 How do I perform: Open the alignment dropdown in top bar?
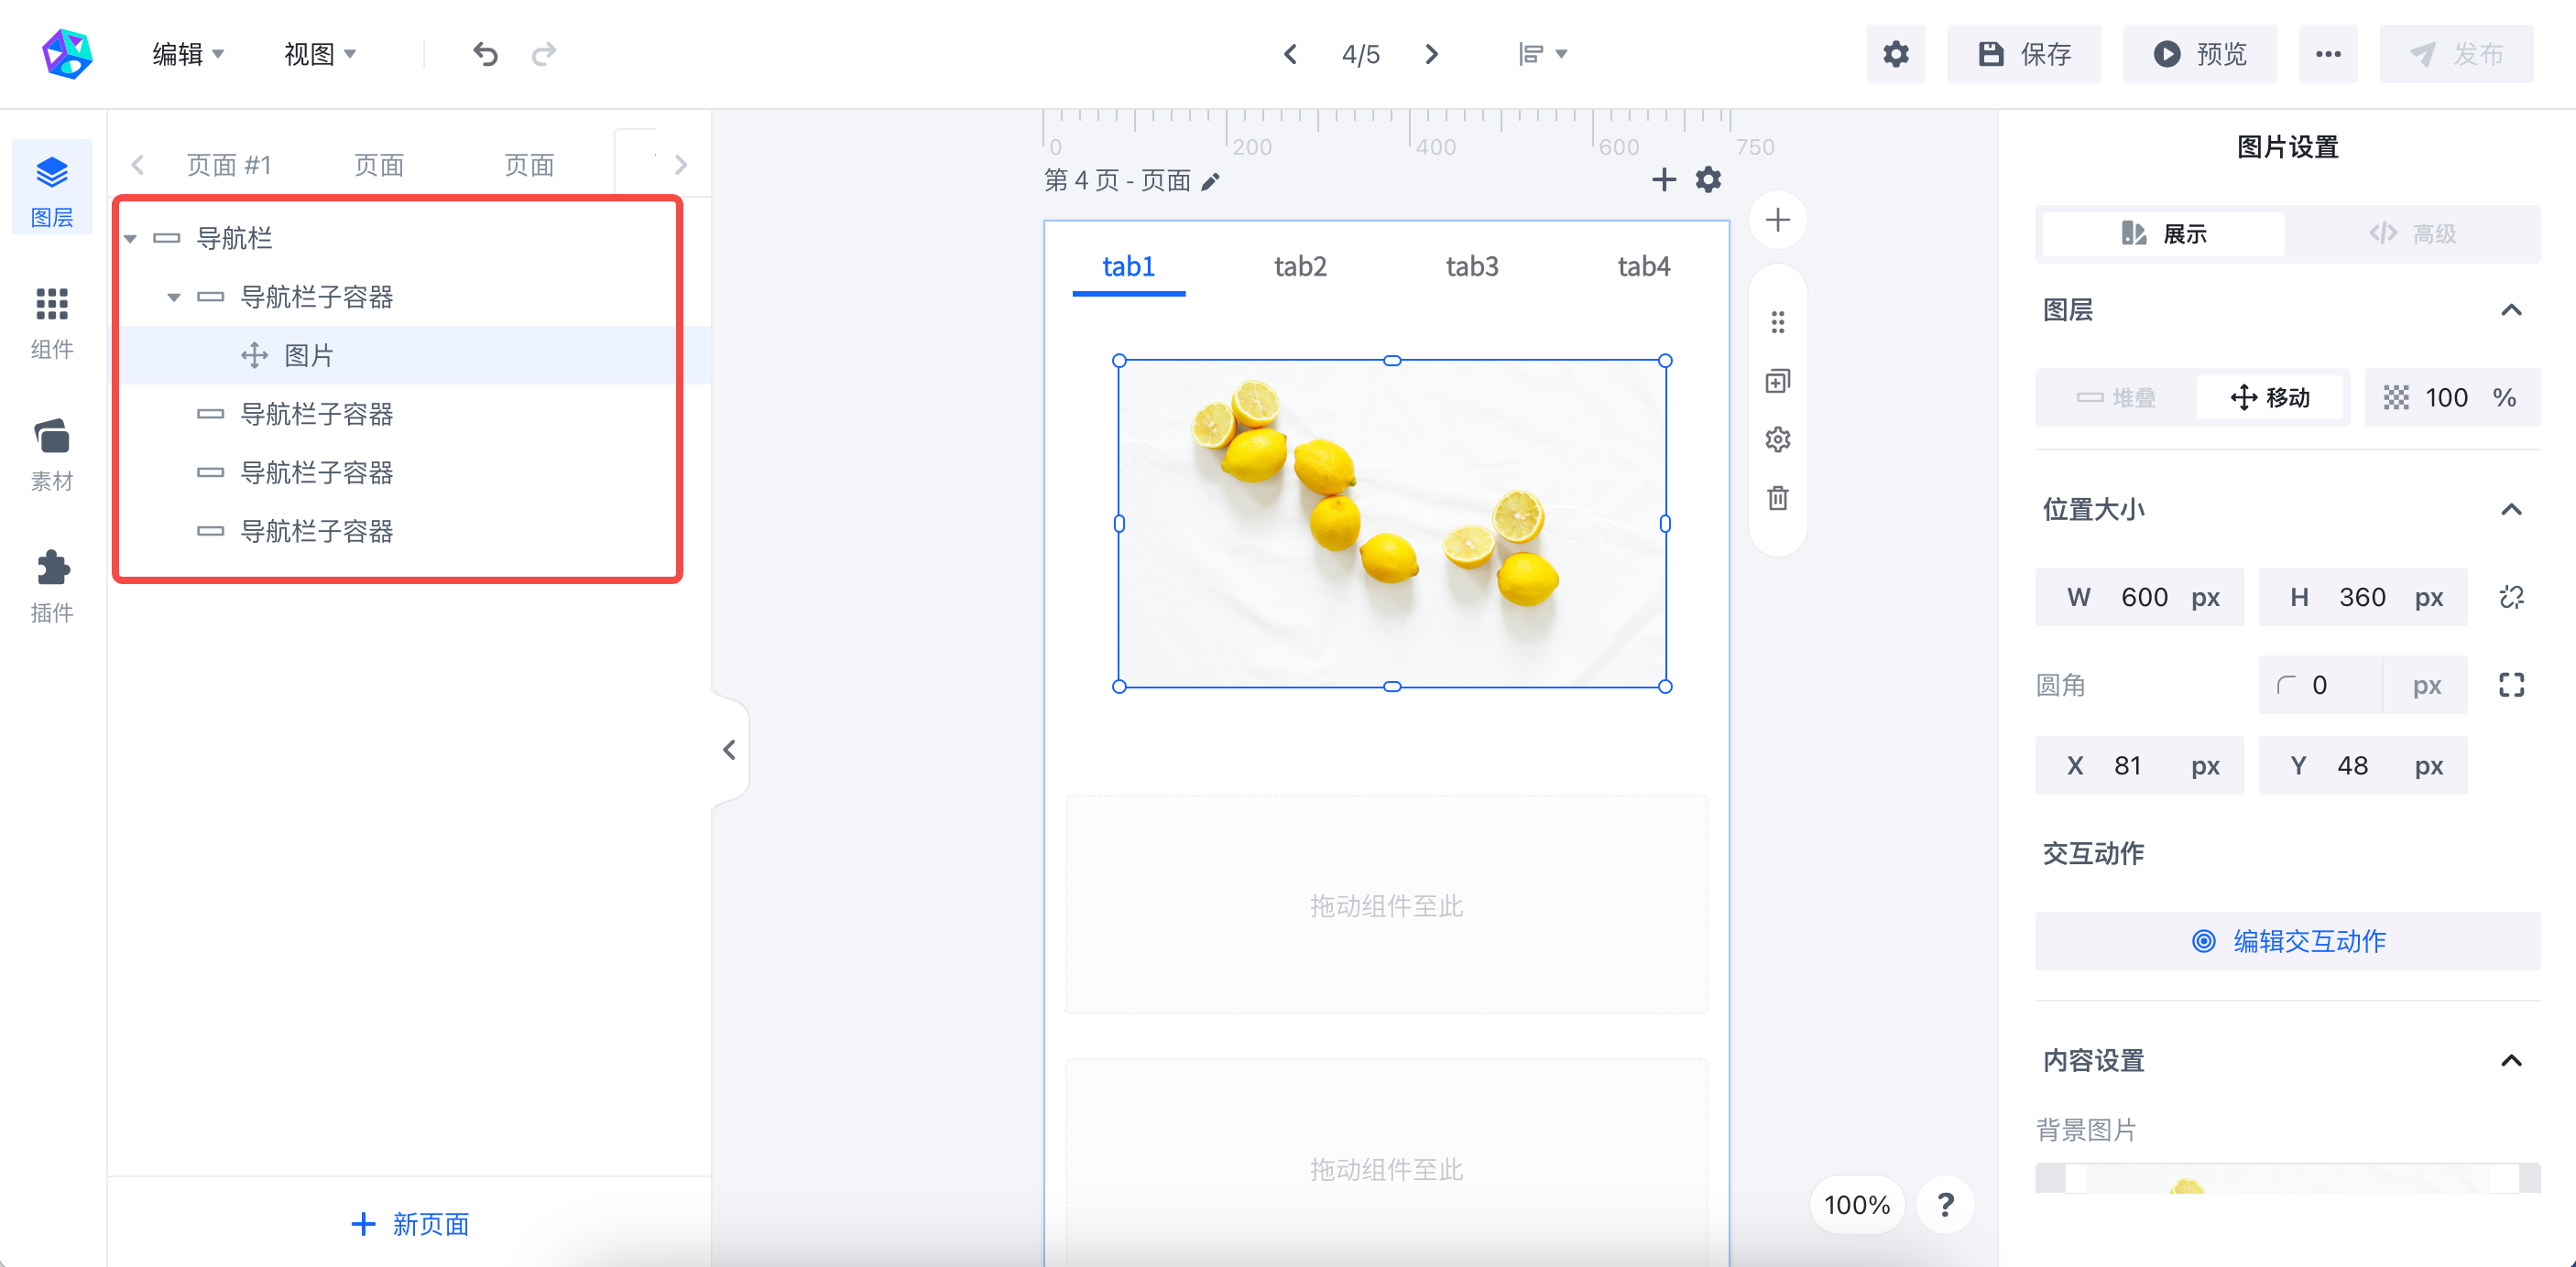[x=1542, y=54]
